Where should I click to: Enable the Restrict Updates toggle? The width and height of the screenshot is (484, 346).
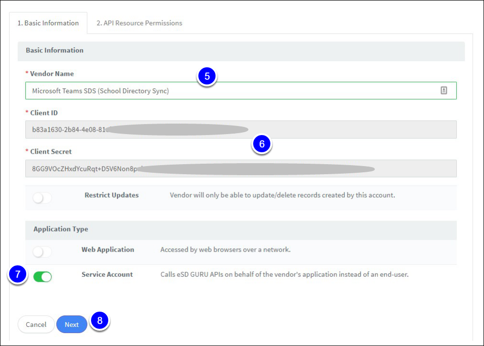pyautogui.click(x=42, y=198)
